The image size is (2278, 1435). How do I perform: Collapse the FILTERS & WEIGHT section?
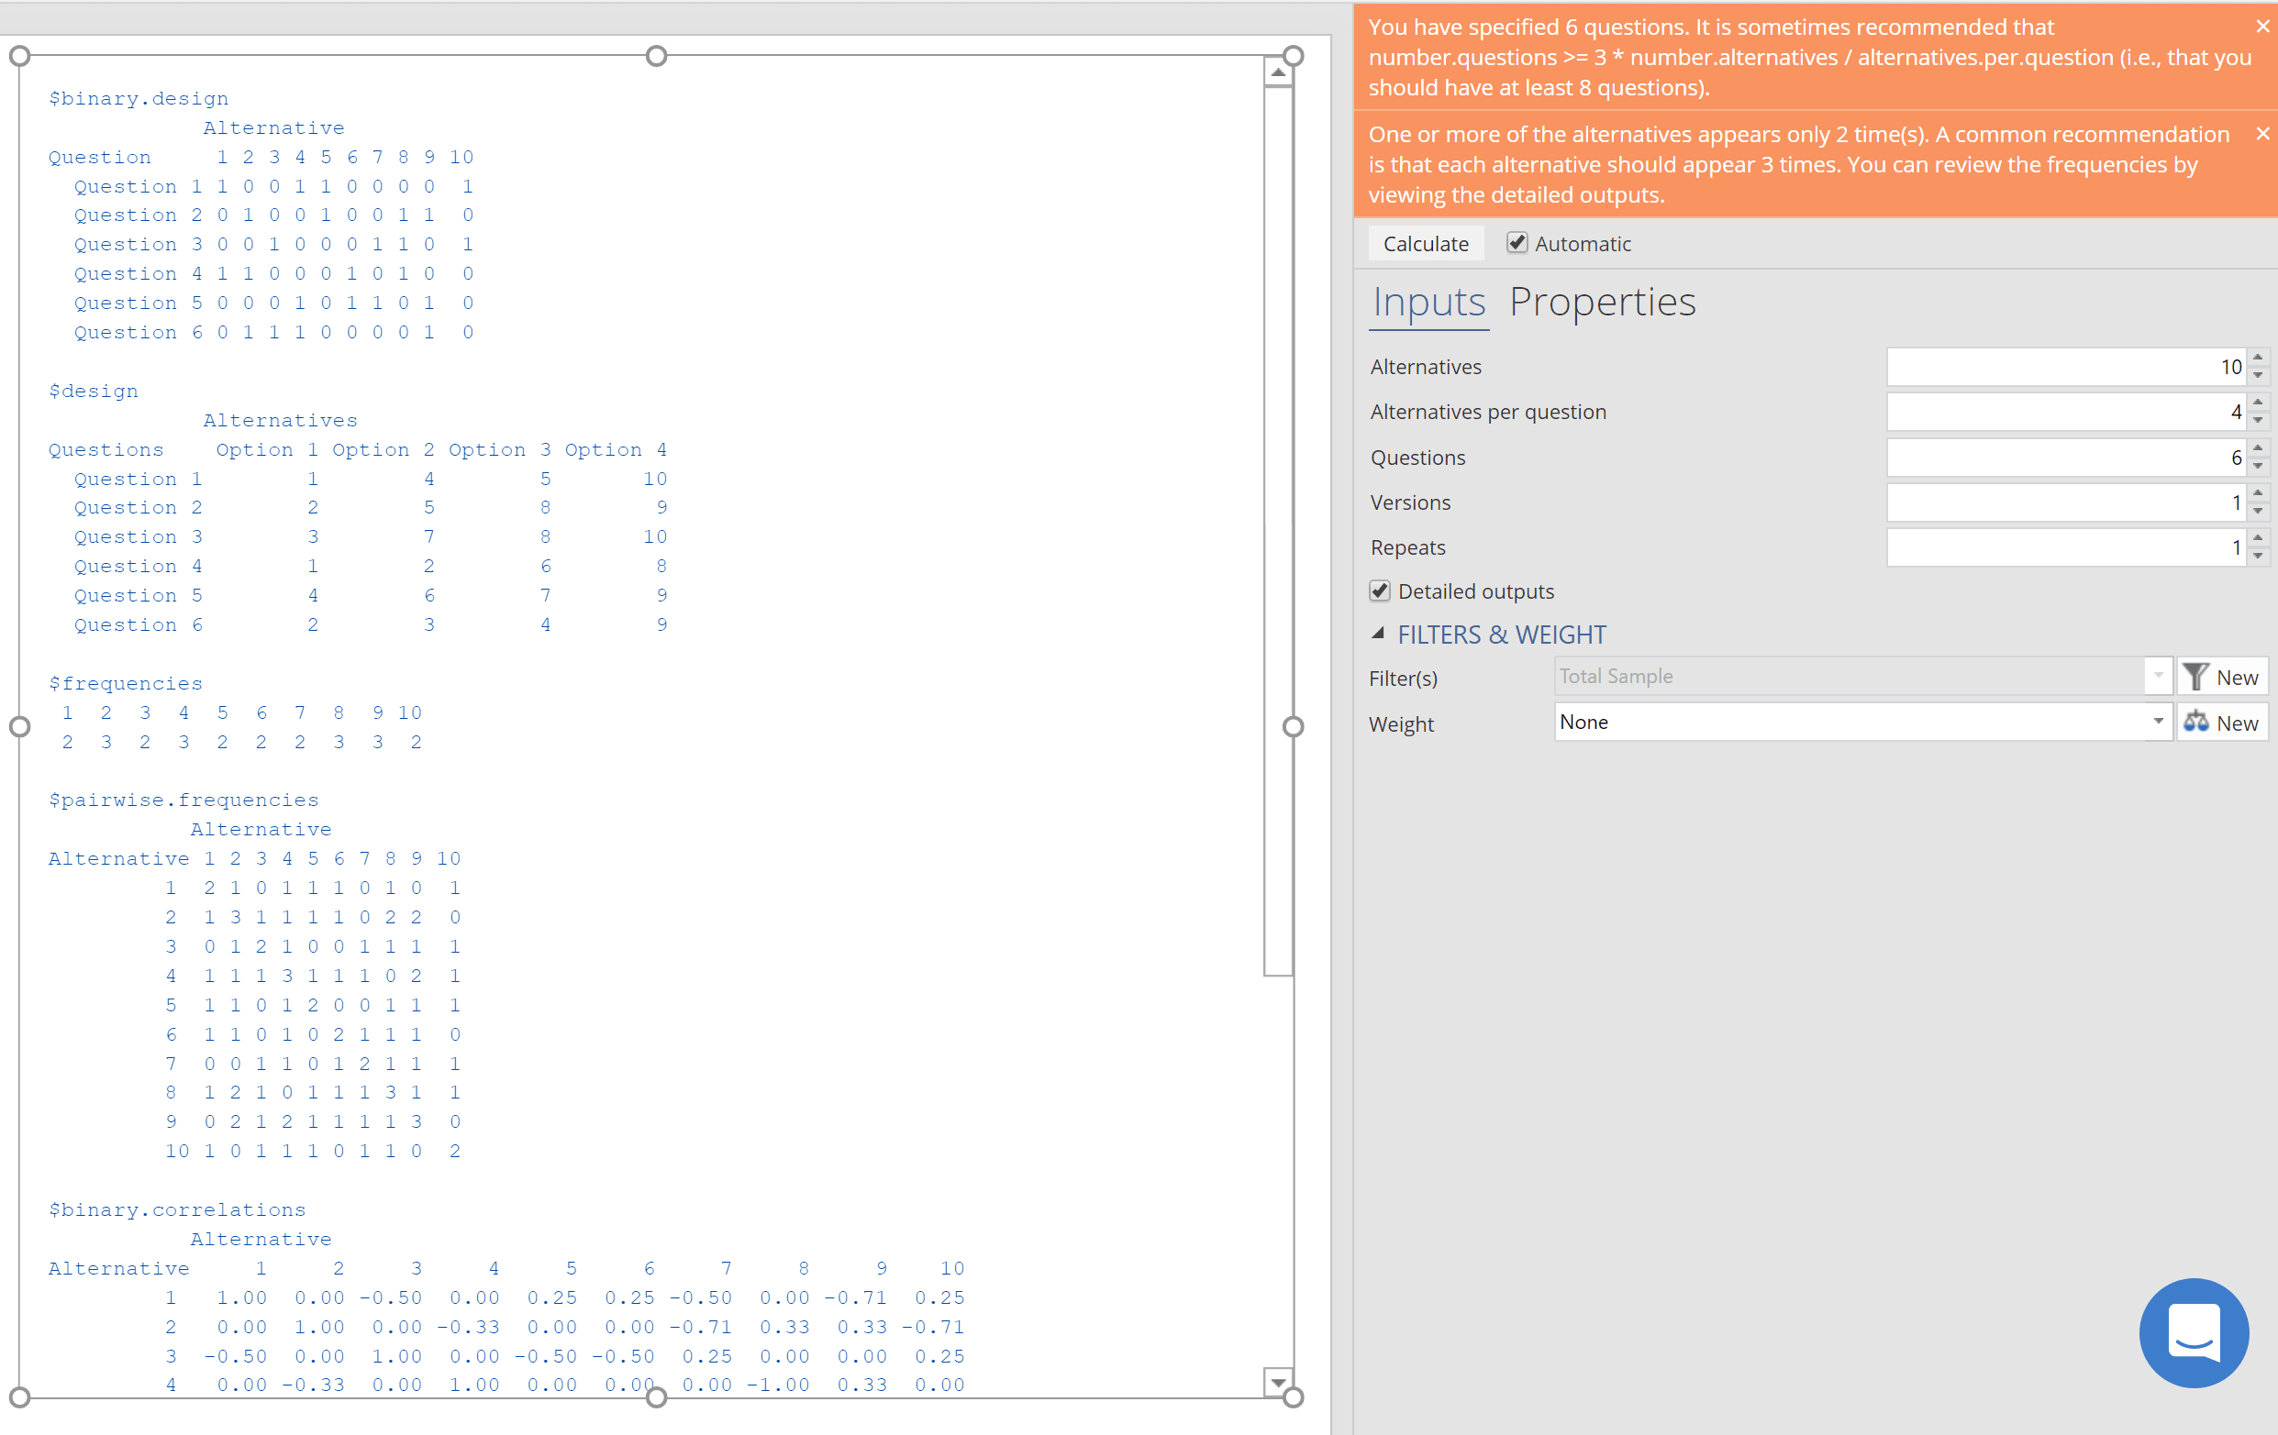click(x=1378, y=634)
